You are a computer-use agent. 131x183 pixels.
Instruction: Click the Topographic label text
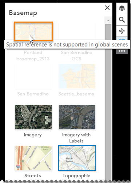[76, 176]
